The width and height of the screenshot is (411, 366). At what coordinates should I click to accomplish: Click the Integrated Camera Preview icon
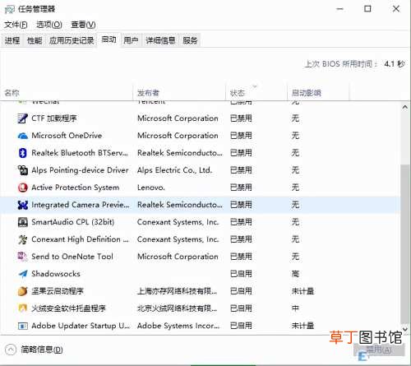click(x=22, y=205)
